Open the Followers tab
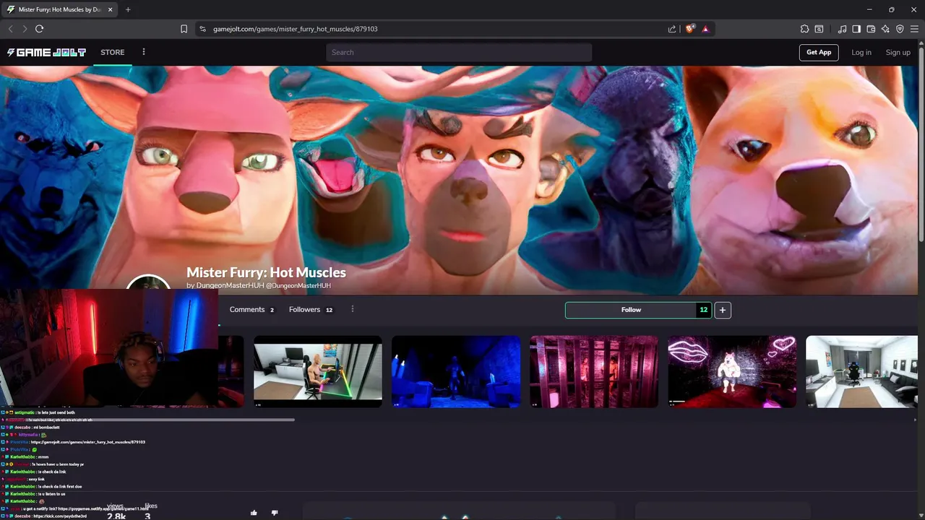The height and width of the screenshot is (520, 925). 311,309
